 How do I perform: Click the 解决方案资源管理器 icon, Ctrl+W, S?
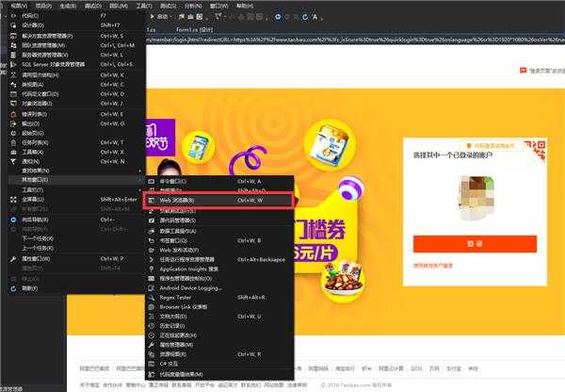[x=13, y=36]
